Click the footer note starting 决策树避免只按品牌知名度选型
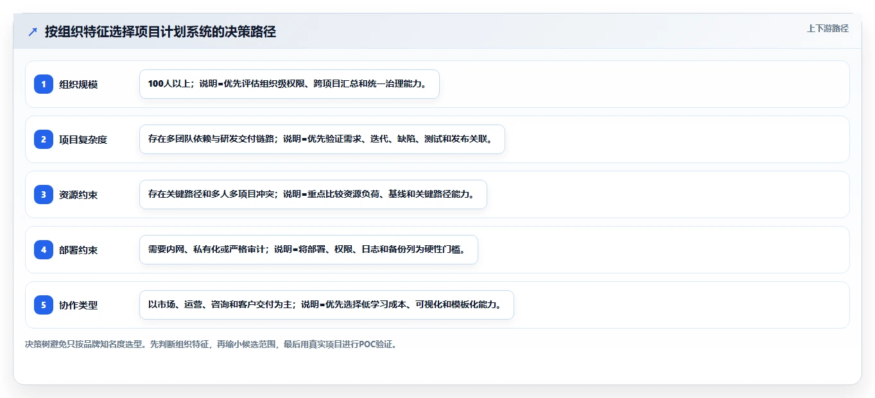Screen dimensions: 875x398 point(211,344)
